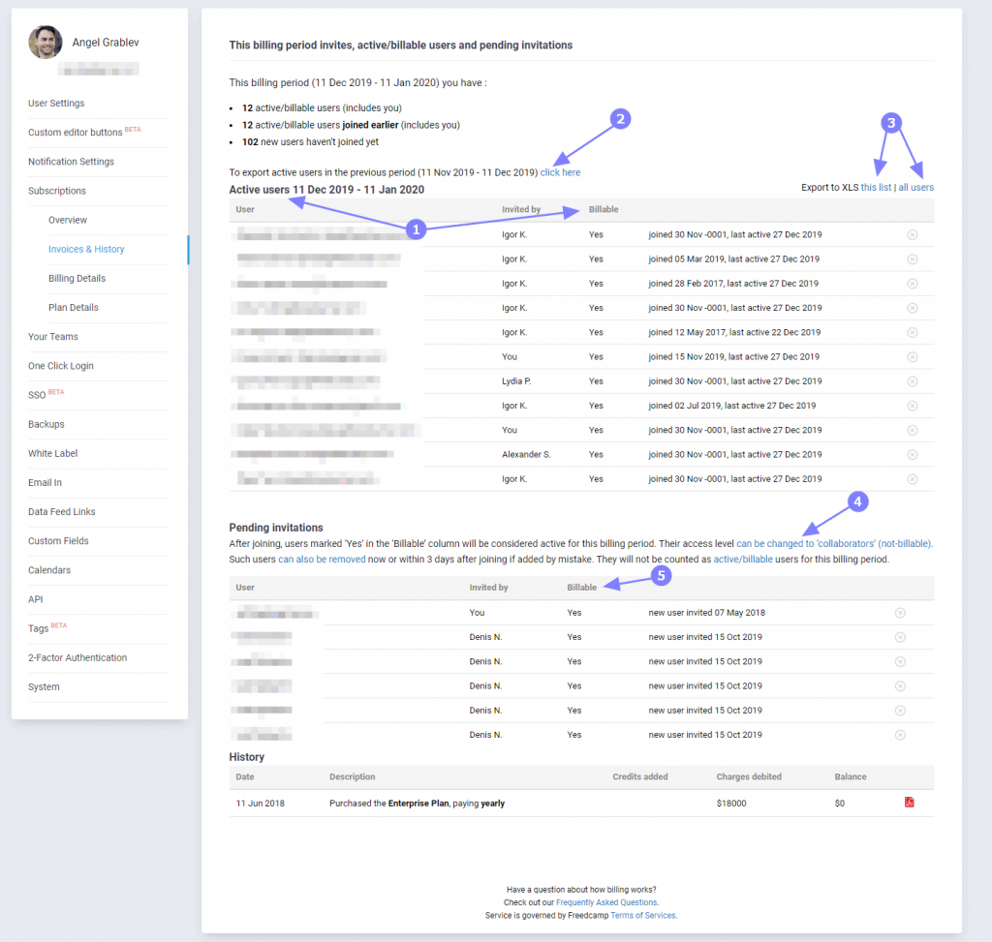Open Notification Settings in the sidebar
This screenshot has width=992, height=942.
(x=73, y=162)
